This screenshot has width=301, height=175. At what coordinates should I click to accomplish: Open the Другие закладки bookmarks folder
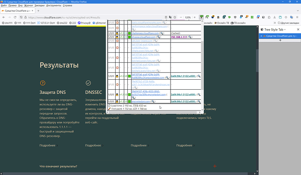coord(288,23)
